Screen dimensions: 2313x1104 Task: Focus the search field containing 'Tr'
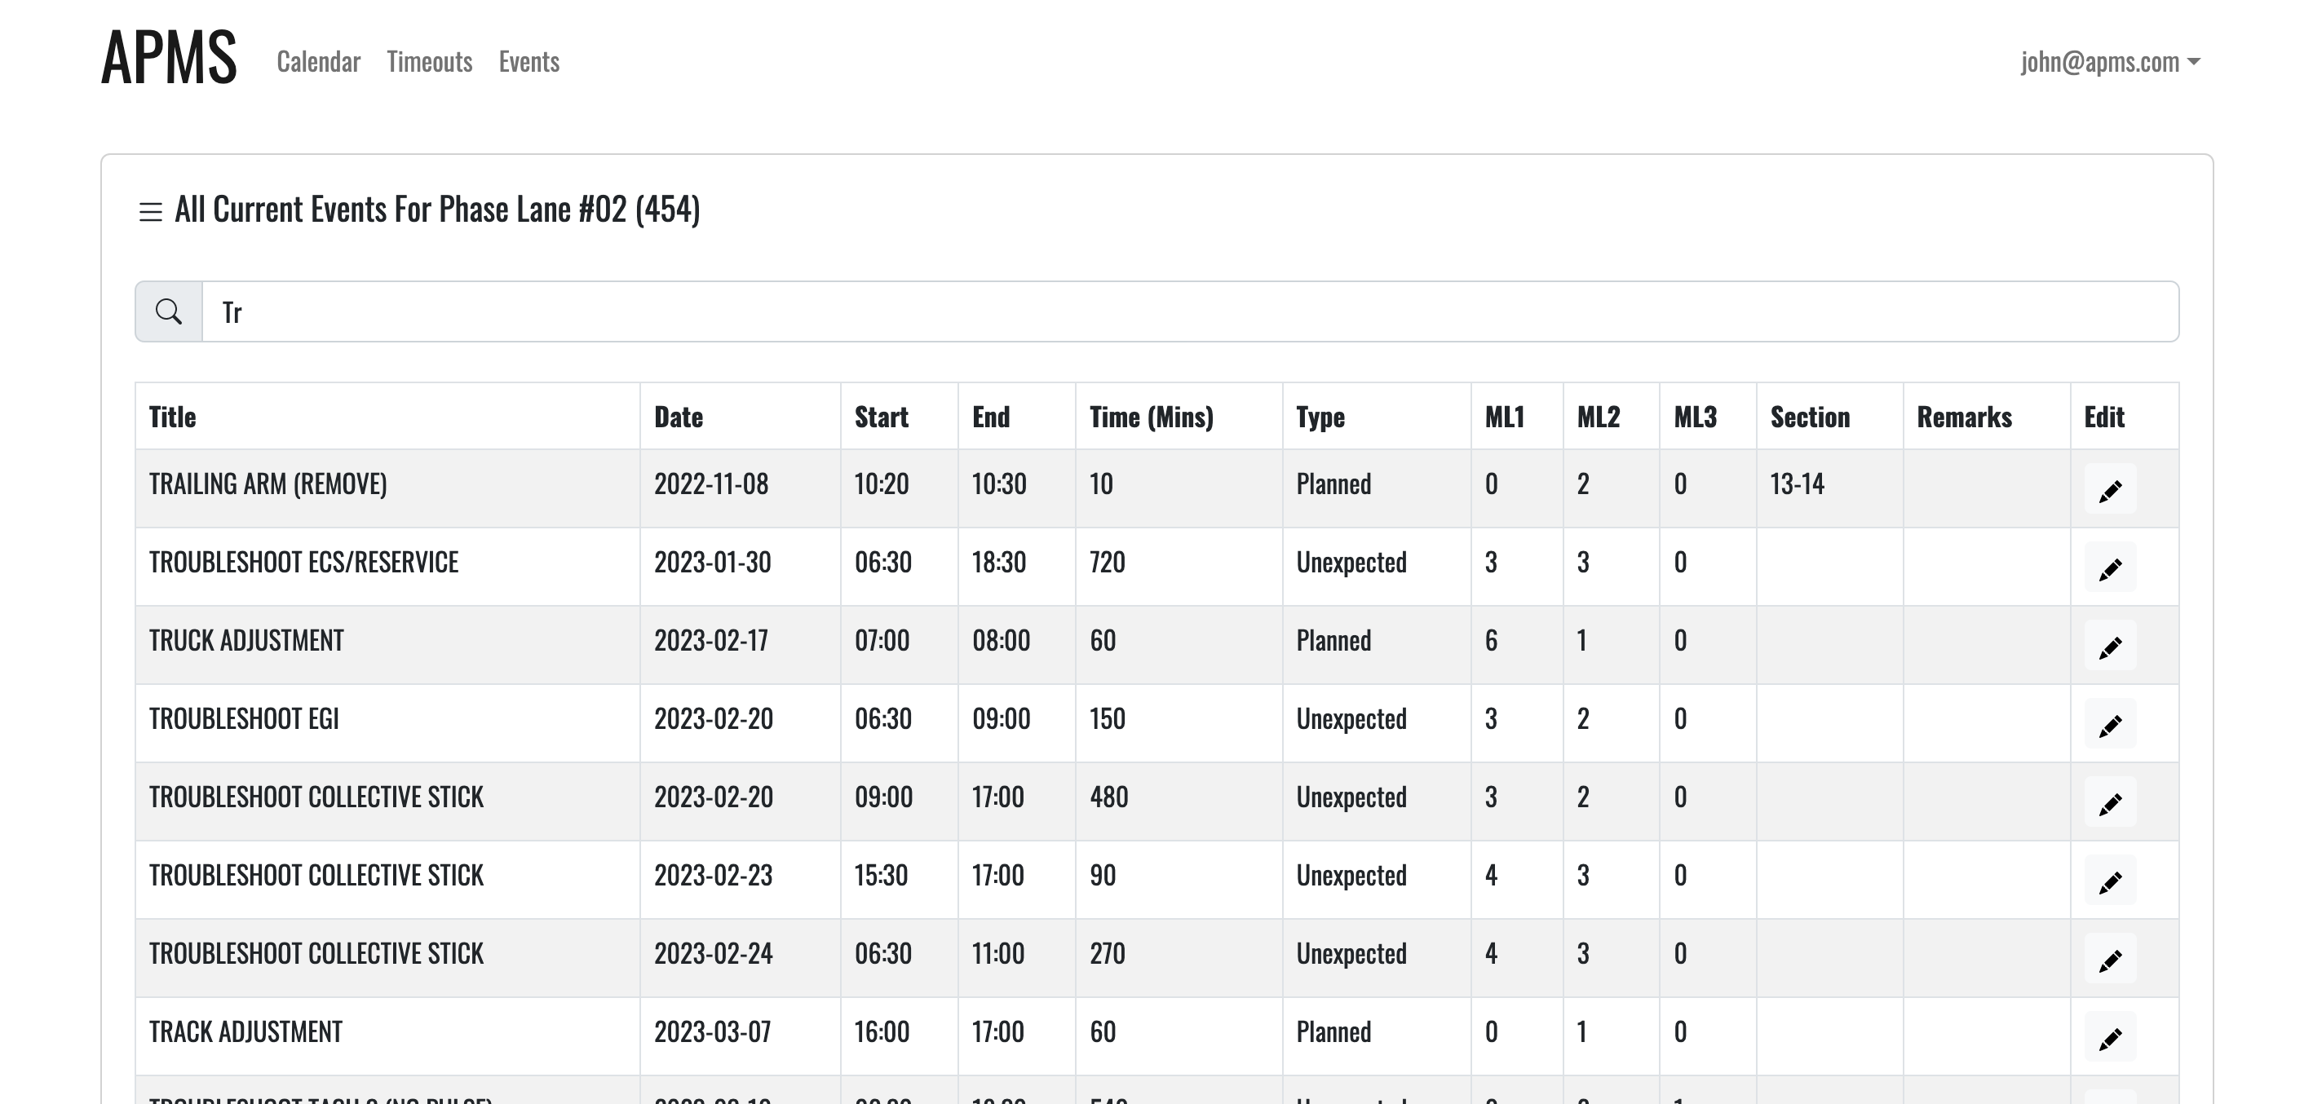pos(1190,311)
